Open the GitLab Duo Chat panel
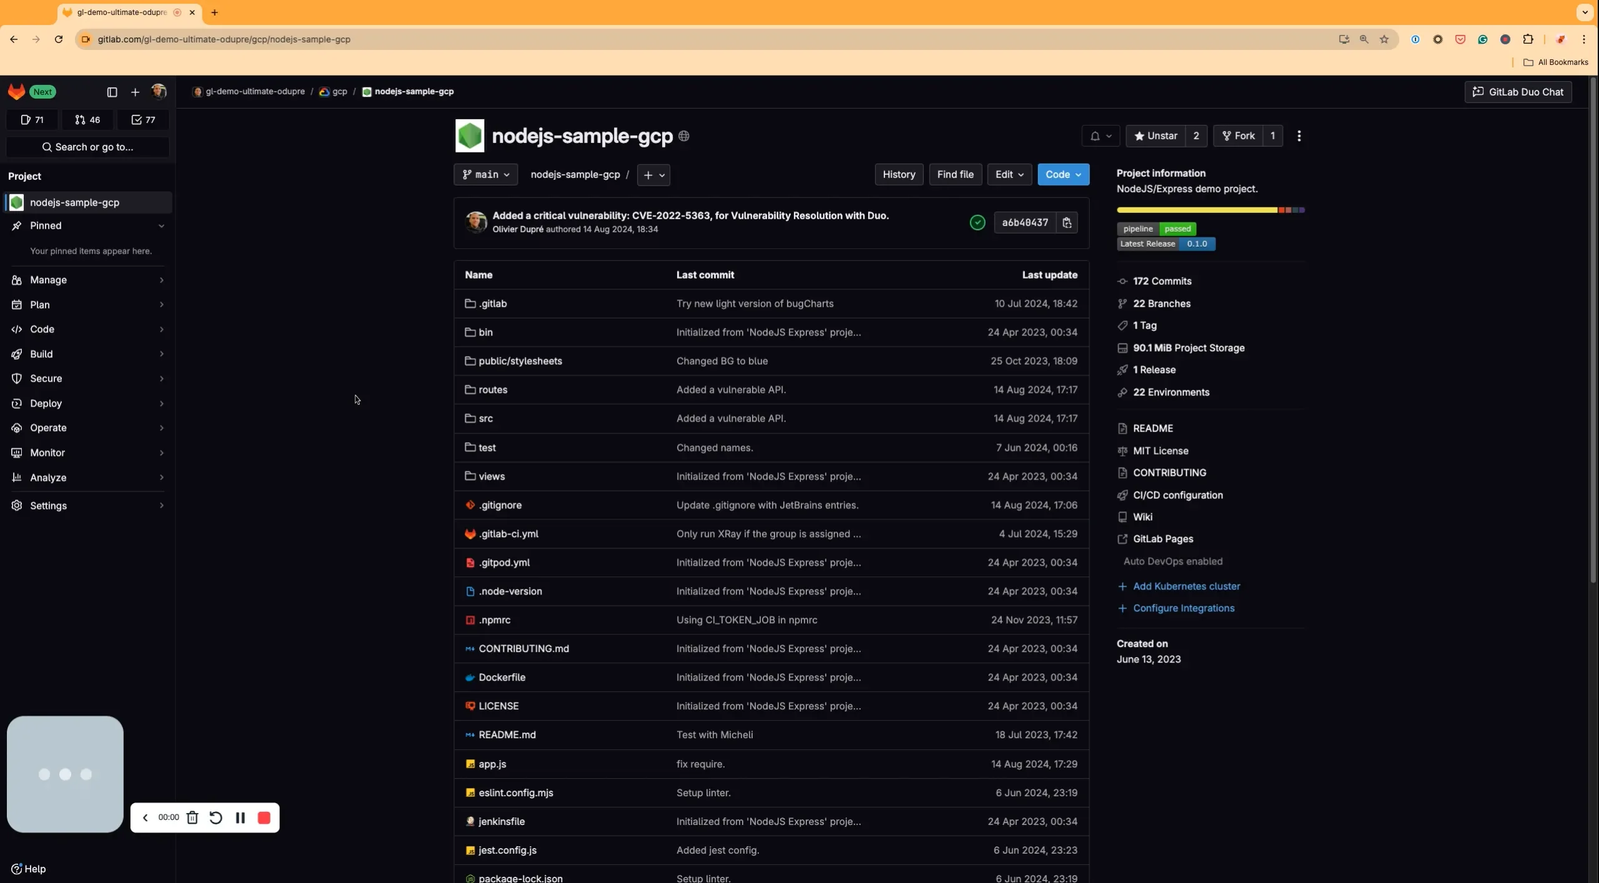The width and height of the screenshot is (1599, 883). pos(1518,92)
